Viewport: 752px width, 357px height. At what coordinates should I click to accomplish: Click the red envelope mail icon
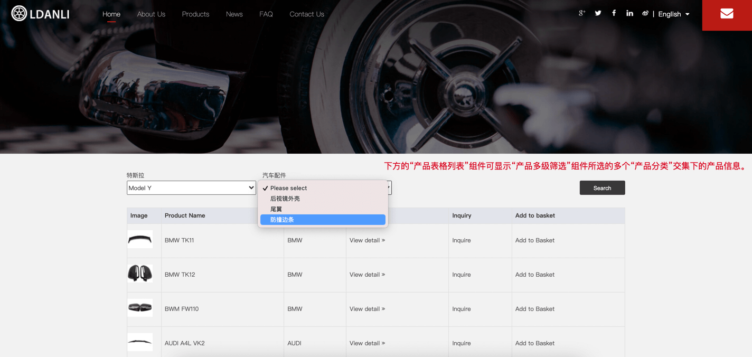pyautogui.click(x=727, y=14)
